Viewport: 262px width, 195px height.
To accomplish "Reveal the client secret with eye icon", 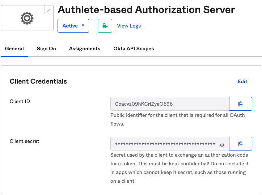I will pos(222,145).
